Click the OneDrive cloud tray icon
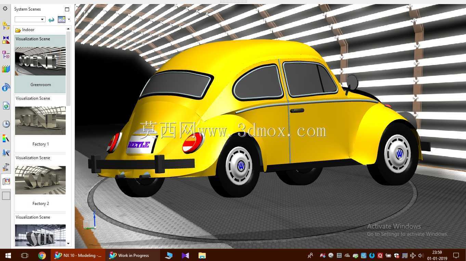Screen dimensions: 466x261 click(347, 255)
